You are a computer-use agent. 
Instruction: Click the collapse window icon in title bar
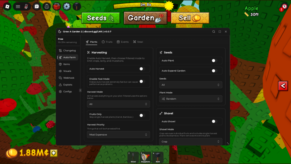coord(220,32)
